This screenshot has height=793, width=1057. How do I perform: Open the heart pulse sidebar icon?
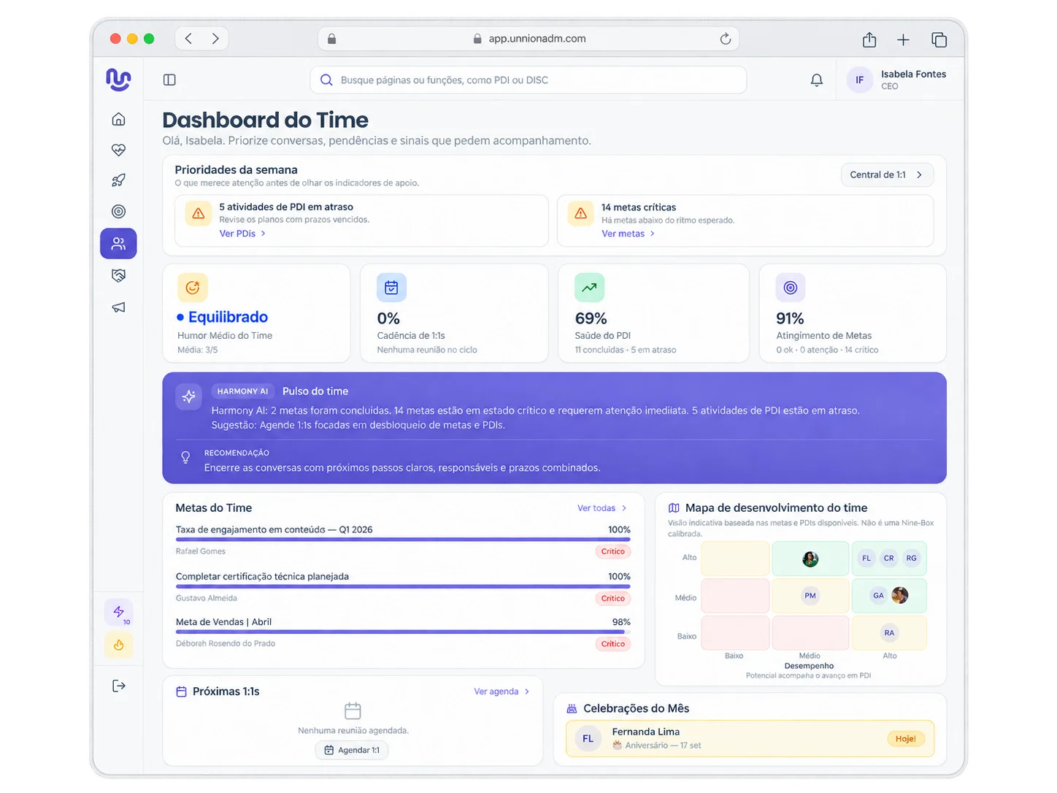point(118,150)
